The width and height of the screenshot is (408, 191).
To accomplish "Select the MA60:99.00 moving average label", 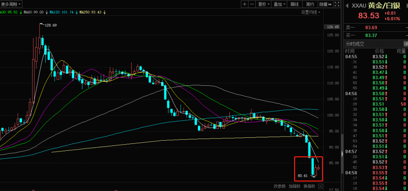I will point(33,12).
